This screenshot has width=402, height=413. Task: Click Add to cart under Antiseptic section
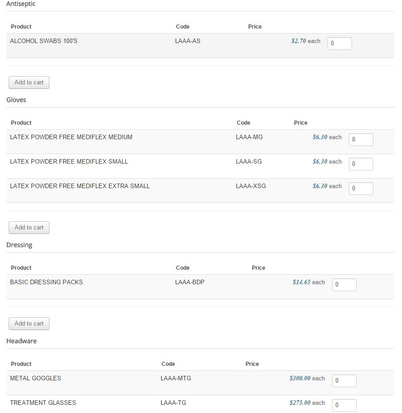point(29,83)
